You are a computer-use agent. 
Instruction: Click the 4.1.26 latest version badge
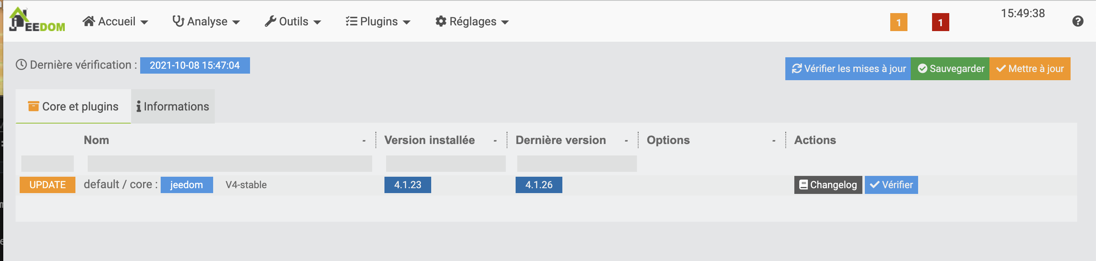coord(538,184)
